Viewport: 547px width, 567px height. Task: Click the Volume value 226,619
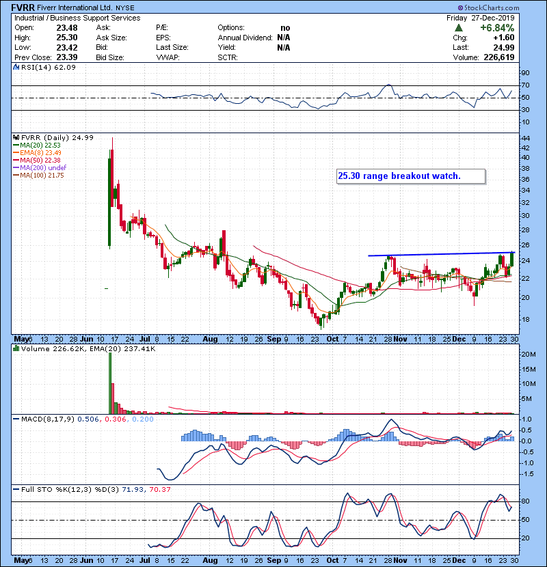(499, 57)
